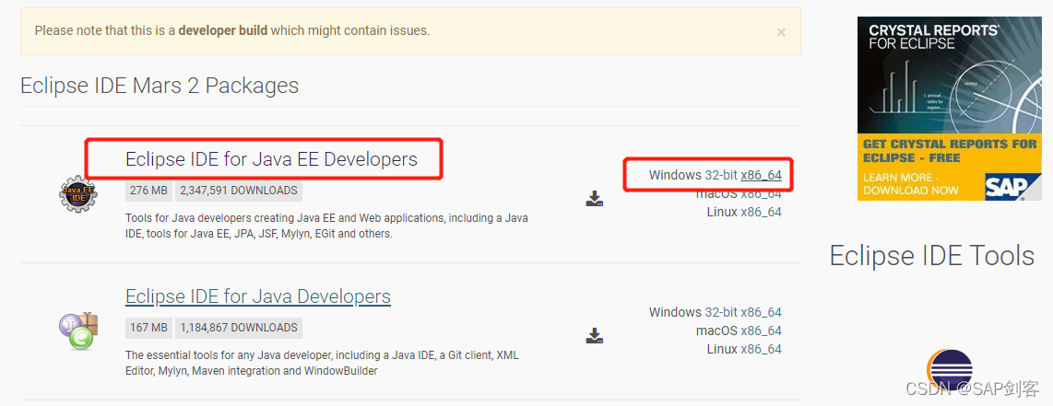
Task: Click the developer build warning text
Action: 231,30
